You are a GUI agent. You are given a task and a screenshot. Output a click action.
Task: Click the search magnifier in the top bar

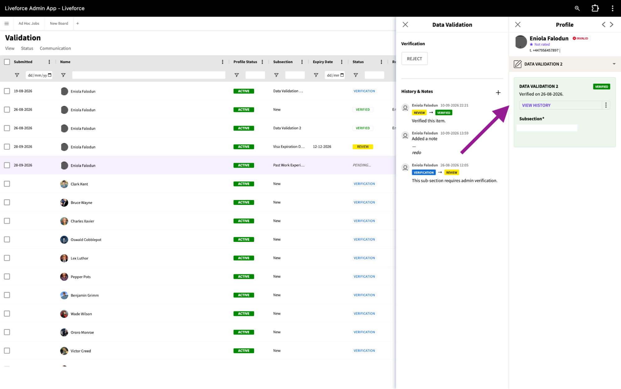[577, 8]
